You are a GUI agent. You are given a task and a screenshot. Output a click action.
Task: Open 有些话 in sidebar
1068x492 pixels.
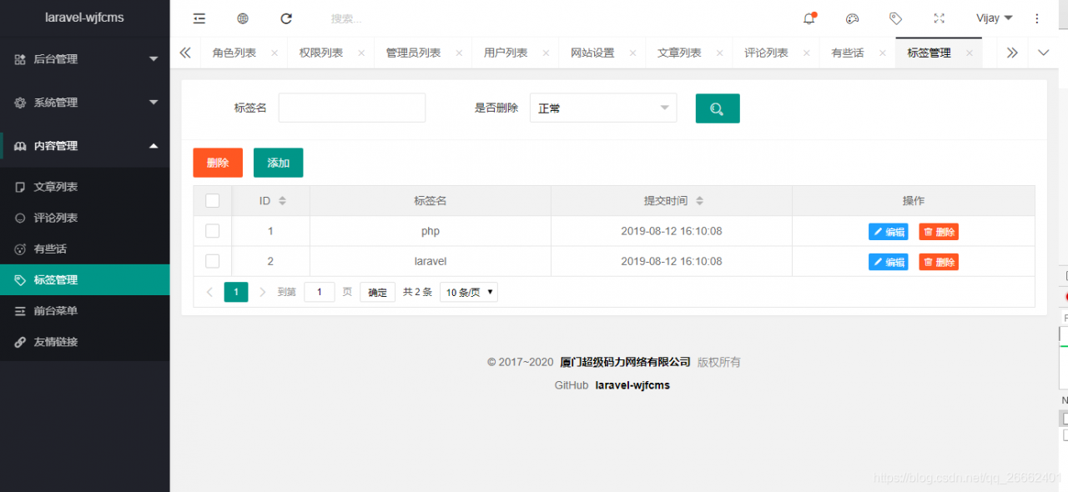point(84,249)
